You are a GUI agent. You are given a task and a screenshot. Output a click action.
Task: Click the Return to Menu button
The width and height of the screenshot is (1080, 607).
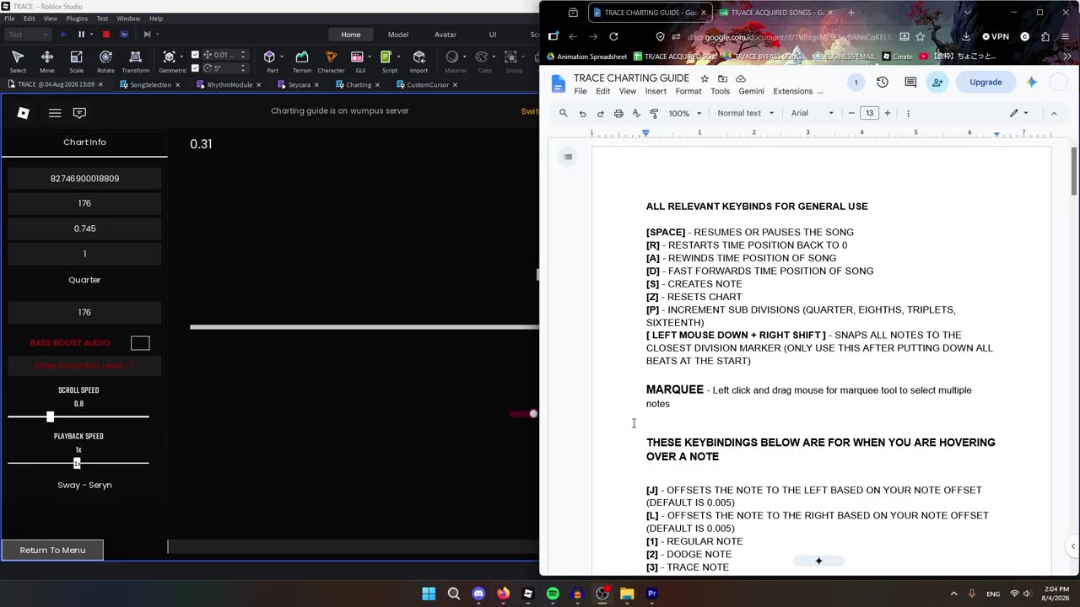(52, 551)
